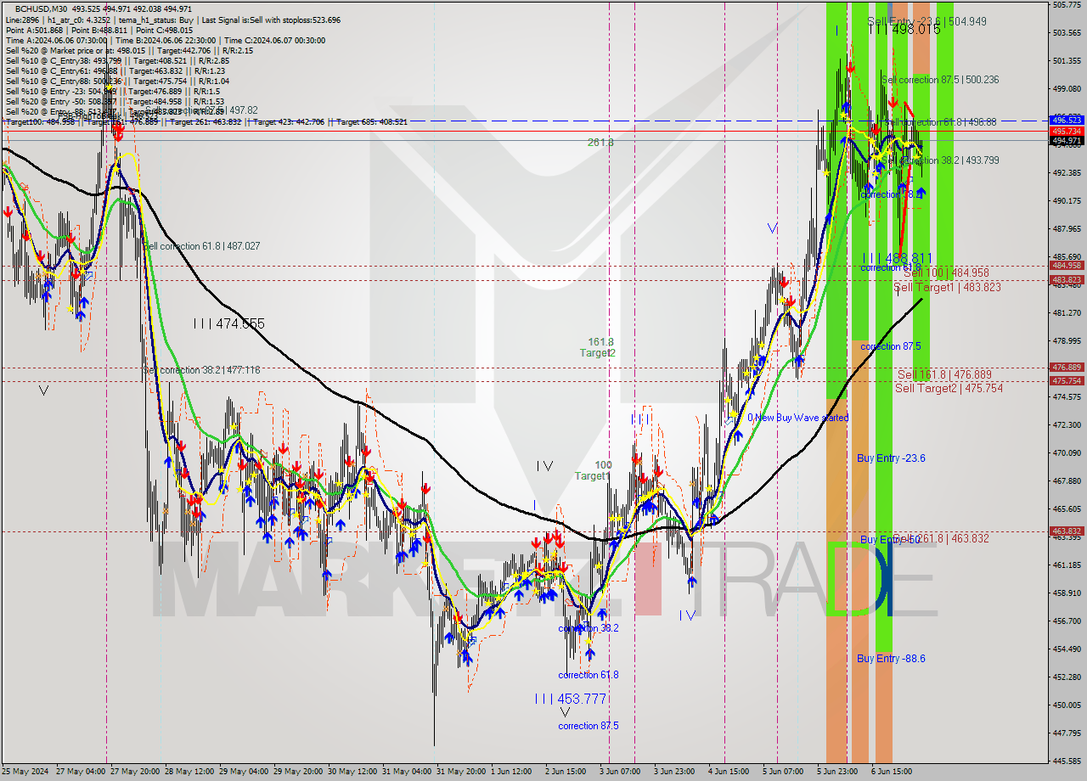1087x781 pixels.
Task: Click the 'Sell 100 | 484.958' label
Action: (946, 273)
